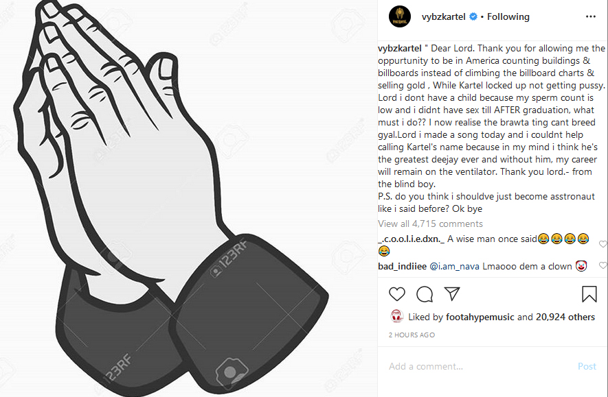The image size is (608, 397).
Task: Open the bad_indiiee commenter profile
Action: pyautogui.click(x=402, y=266)
